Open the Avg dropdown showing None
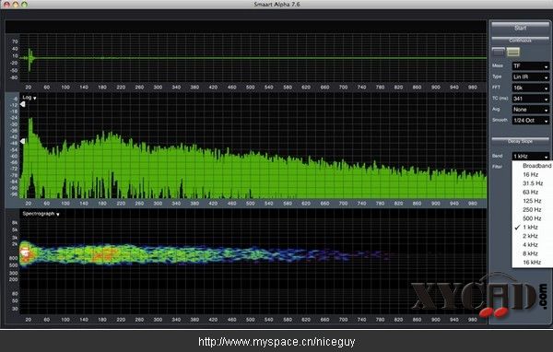The width and height of the screenshot is (553, 352). point(531,110)
